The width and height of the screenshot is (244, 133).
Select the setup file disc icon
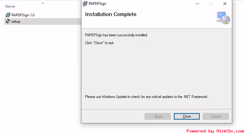8,21
